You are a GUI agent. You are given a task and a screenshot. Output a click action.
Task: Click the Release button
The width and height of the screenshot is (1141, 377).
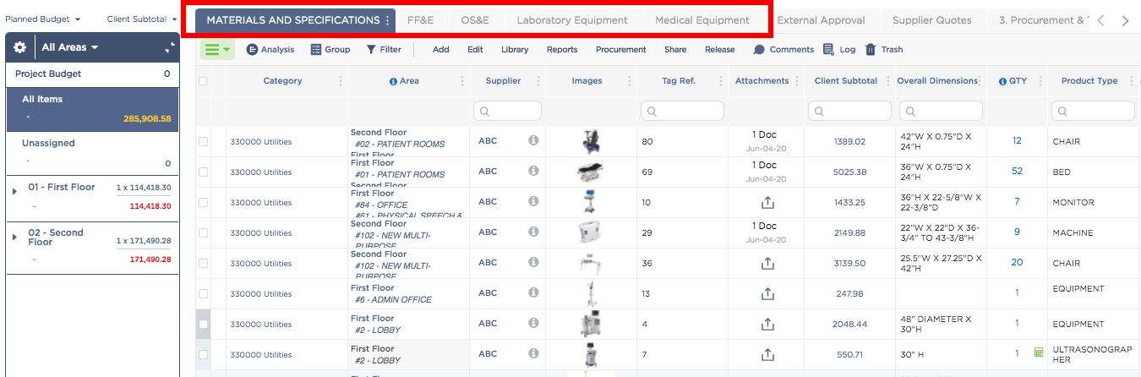pos(720,50)
